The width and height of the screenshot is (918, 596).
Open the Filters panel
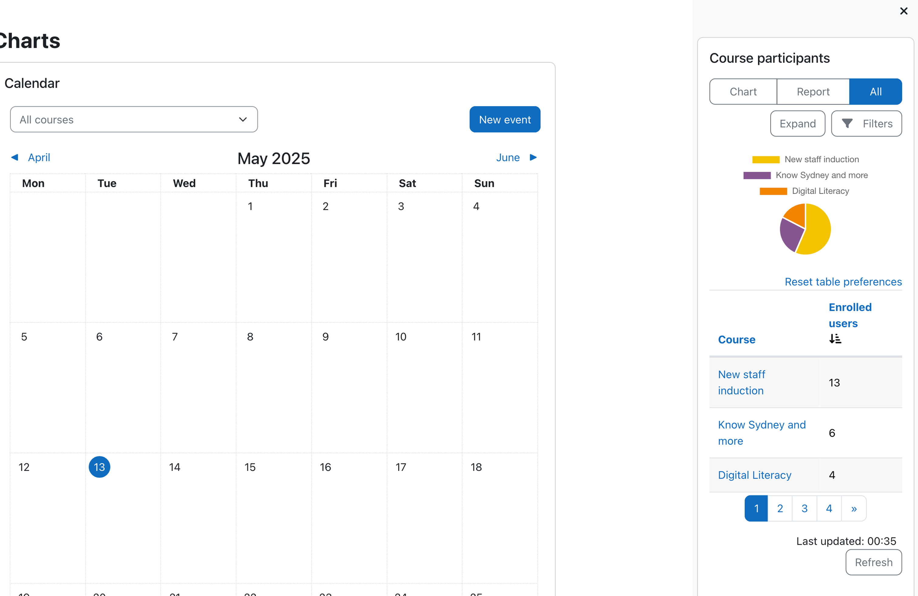tap(866, 124)
